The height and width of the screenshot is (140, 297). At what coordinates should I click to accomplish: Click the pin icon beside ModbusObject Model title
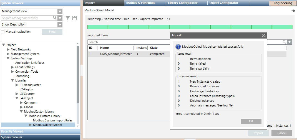(293, 11)
